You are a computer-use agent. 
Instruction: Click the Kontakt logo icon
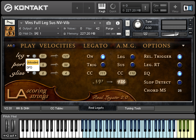(8, 8)
